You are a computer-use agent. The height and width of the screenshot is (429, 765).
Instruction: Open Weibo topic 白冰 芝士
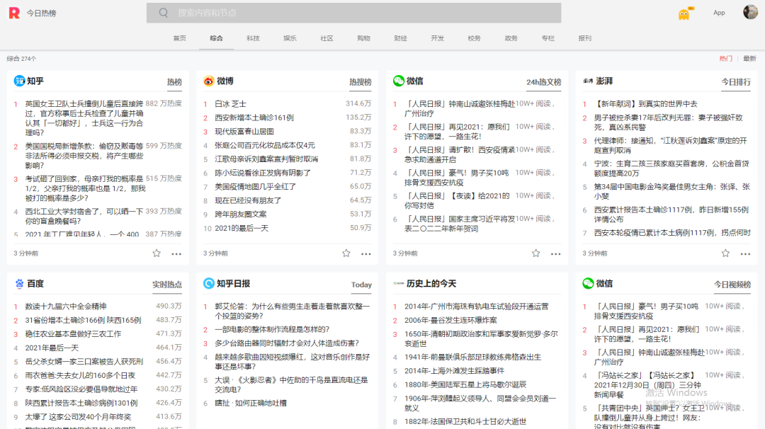(230, 104)
